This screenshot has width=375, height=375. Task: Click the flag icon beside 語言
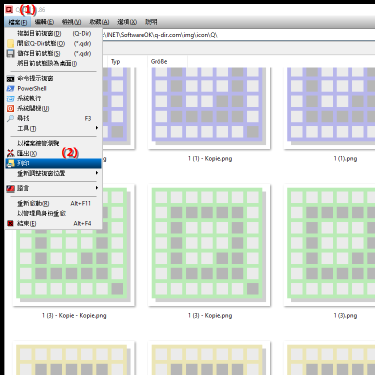(10, 188)
